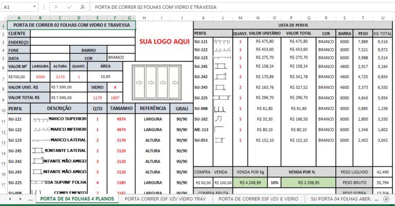This screenshot has height=206, width=395.
Task: Select row 7 header
Action: point(3,77)
